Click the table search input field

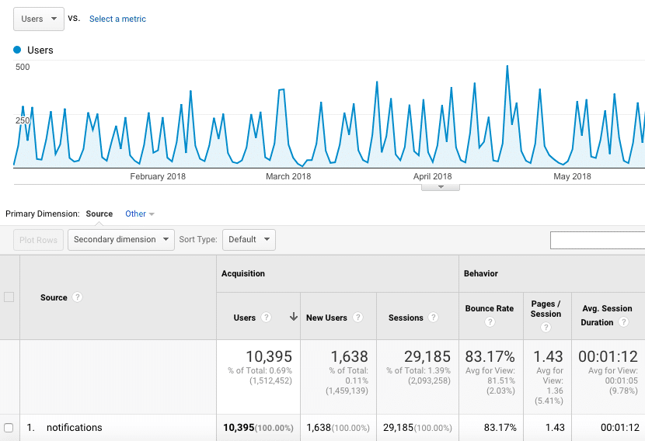597,241
